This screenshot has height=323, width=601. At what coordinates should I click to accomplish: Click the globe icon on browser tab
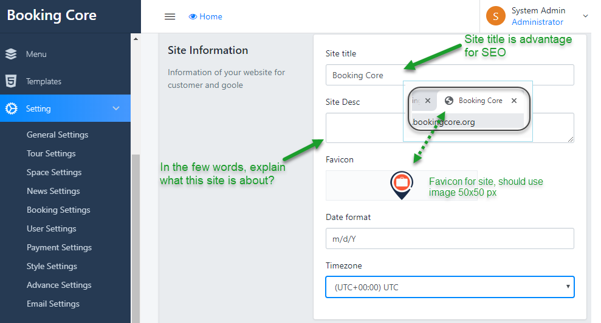point(448,101)
